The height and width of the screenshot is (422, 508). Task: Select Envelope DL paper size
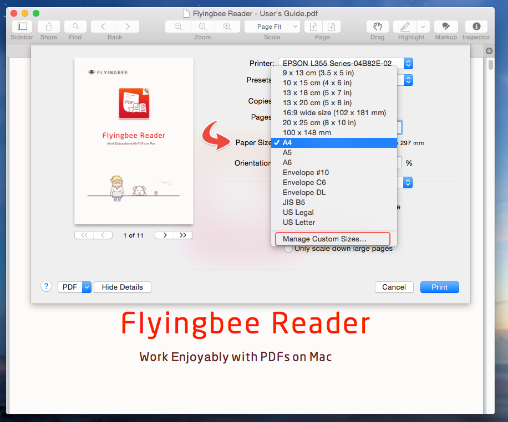(x=334, y=193)
